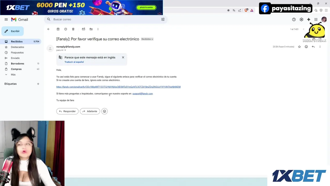Add emoji reaction next to Adelante

(x=104, y=111)
